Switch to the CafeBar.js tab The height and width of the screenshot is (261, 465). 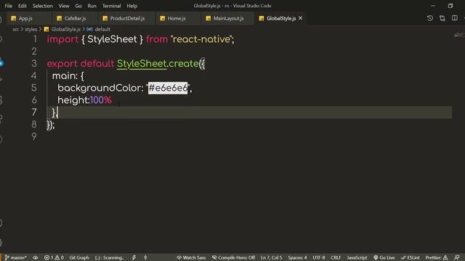[74, 18]
